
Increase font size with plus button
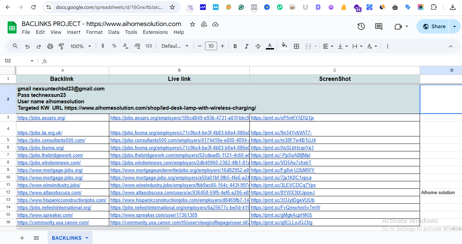[x=222, y=46]
